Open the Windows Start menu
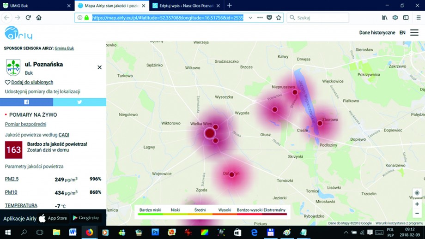 [7, 232]
